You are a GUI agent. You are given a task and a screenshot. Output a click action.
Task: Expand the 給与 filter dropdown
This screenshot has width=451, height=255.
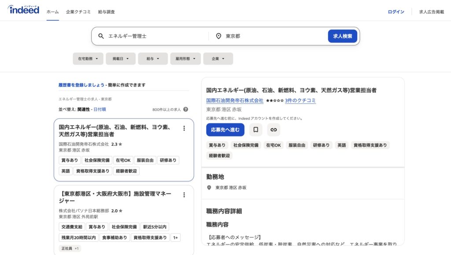[x=153, y=58]
